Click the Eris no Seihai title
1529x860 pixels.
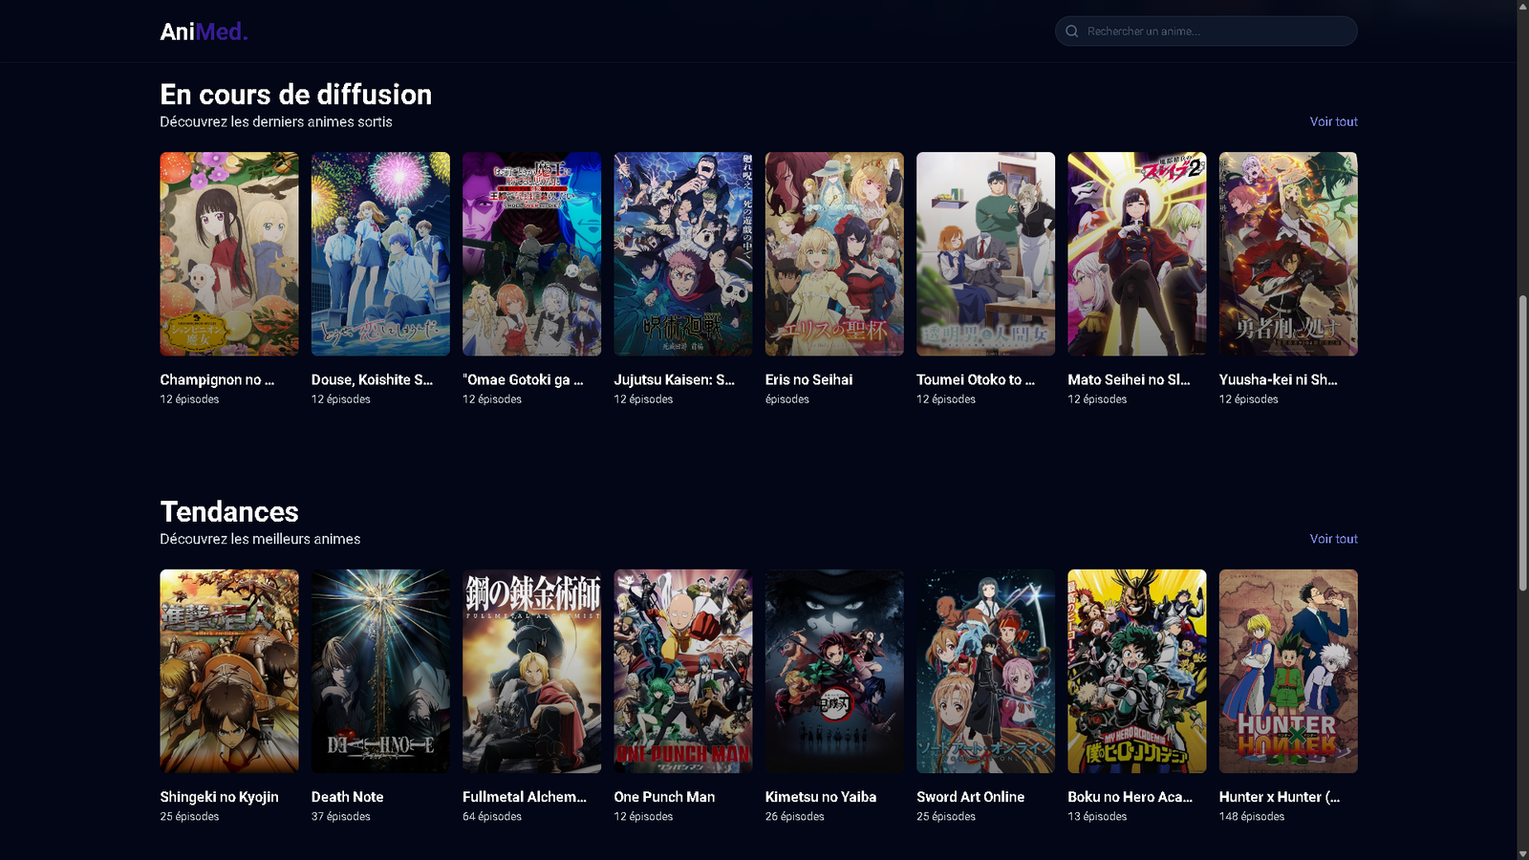(808, 379)
